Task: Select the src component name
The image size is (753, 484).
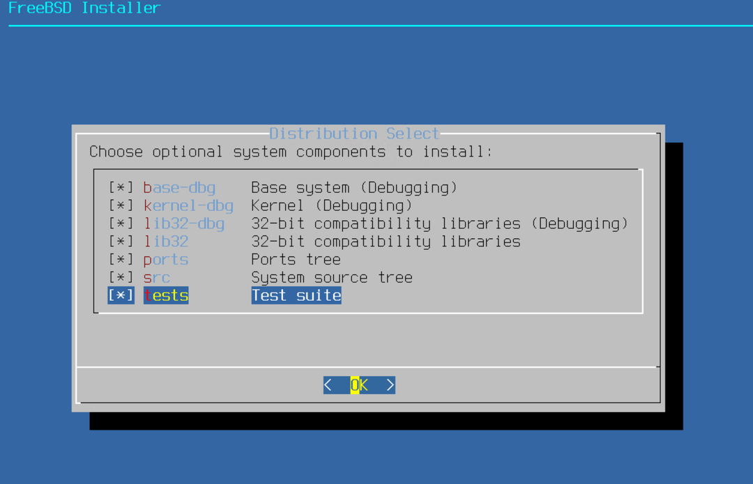Action: [x=157, y=278]
